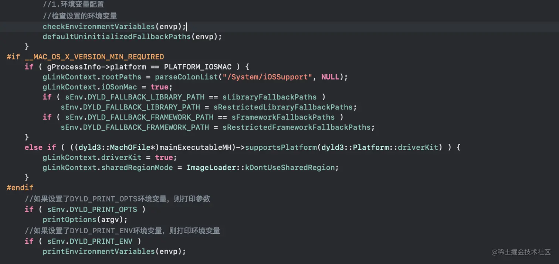Click 'dyld3::Platform::driverKit' argument
Screen dimensions: 559x264
tap(380, 147)
